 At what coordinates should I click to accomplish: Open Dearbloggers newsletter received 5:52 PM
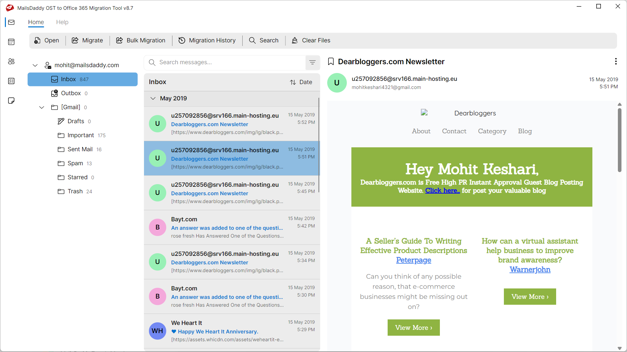click(231, 124)
